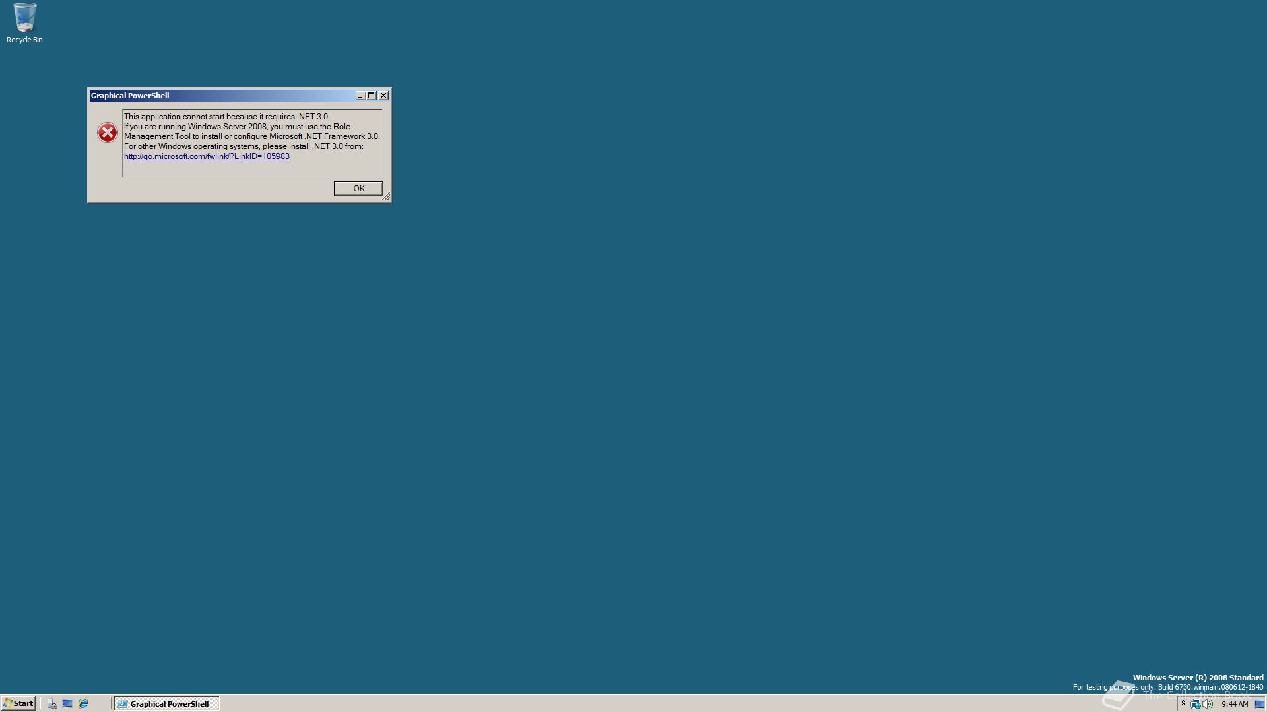This screenshot has width=1267, height=712.
Task: Expand hidden system tray icons
Action: click(1183, 703)
